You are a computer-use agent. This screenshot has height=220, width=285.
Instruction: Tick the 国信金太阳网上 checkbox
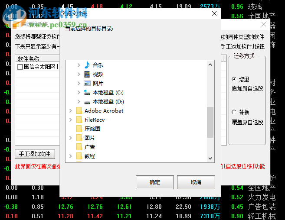[x=20, y=67]
